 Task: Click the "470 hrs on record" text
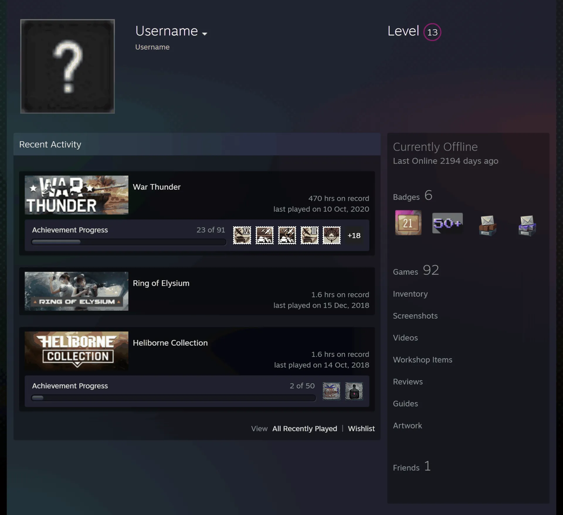(x=339, y=198)
